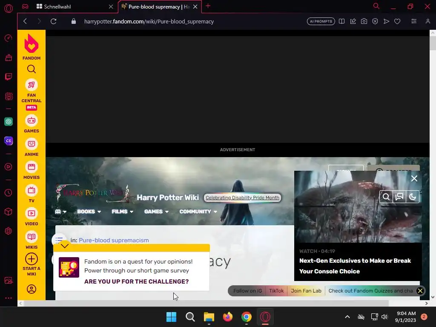Launch Firefox from taskbar

point(228,317)
